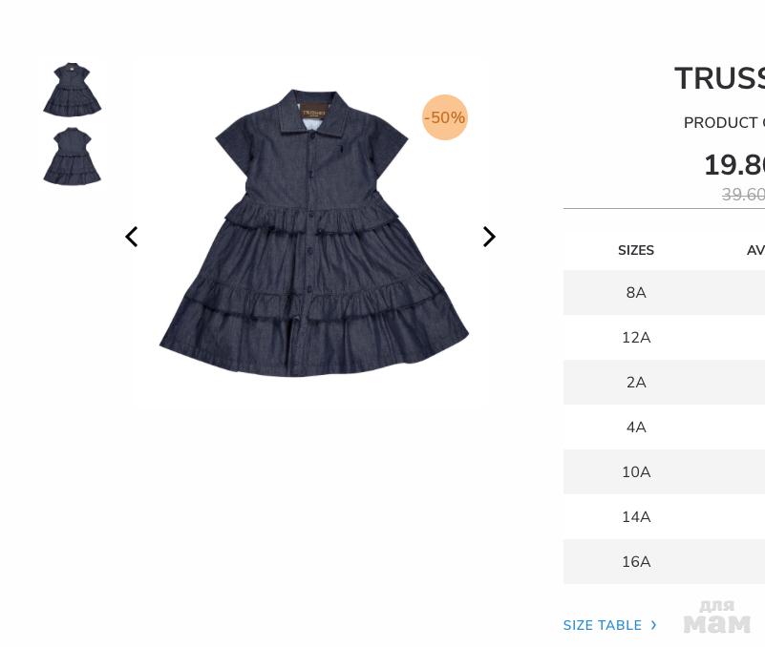
Task: Click the chevron beside SIZE TABLE
Action: tap(654, 625)
